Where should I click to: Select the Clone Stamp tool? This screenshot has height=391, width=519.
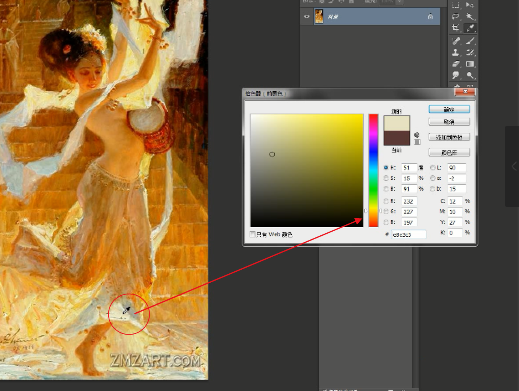point(456,52)
